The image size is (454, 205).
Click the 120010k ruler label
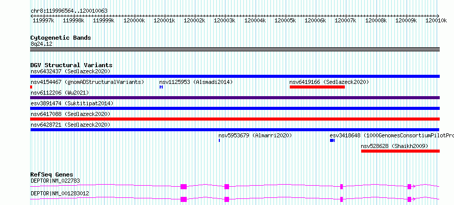click(x=436, y=20)
